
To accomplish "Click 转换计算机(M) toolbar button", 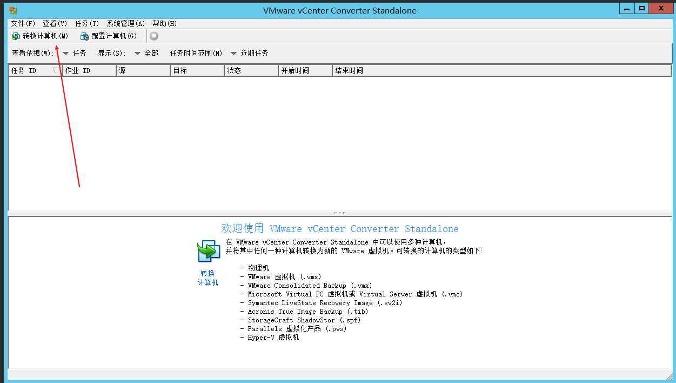I will point(40,36).
